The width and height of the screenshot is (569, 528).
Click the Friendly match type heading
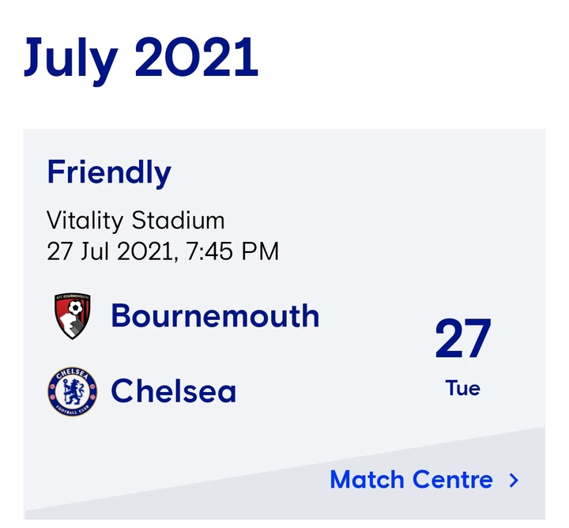109,172
